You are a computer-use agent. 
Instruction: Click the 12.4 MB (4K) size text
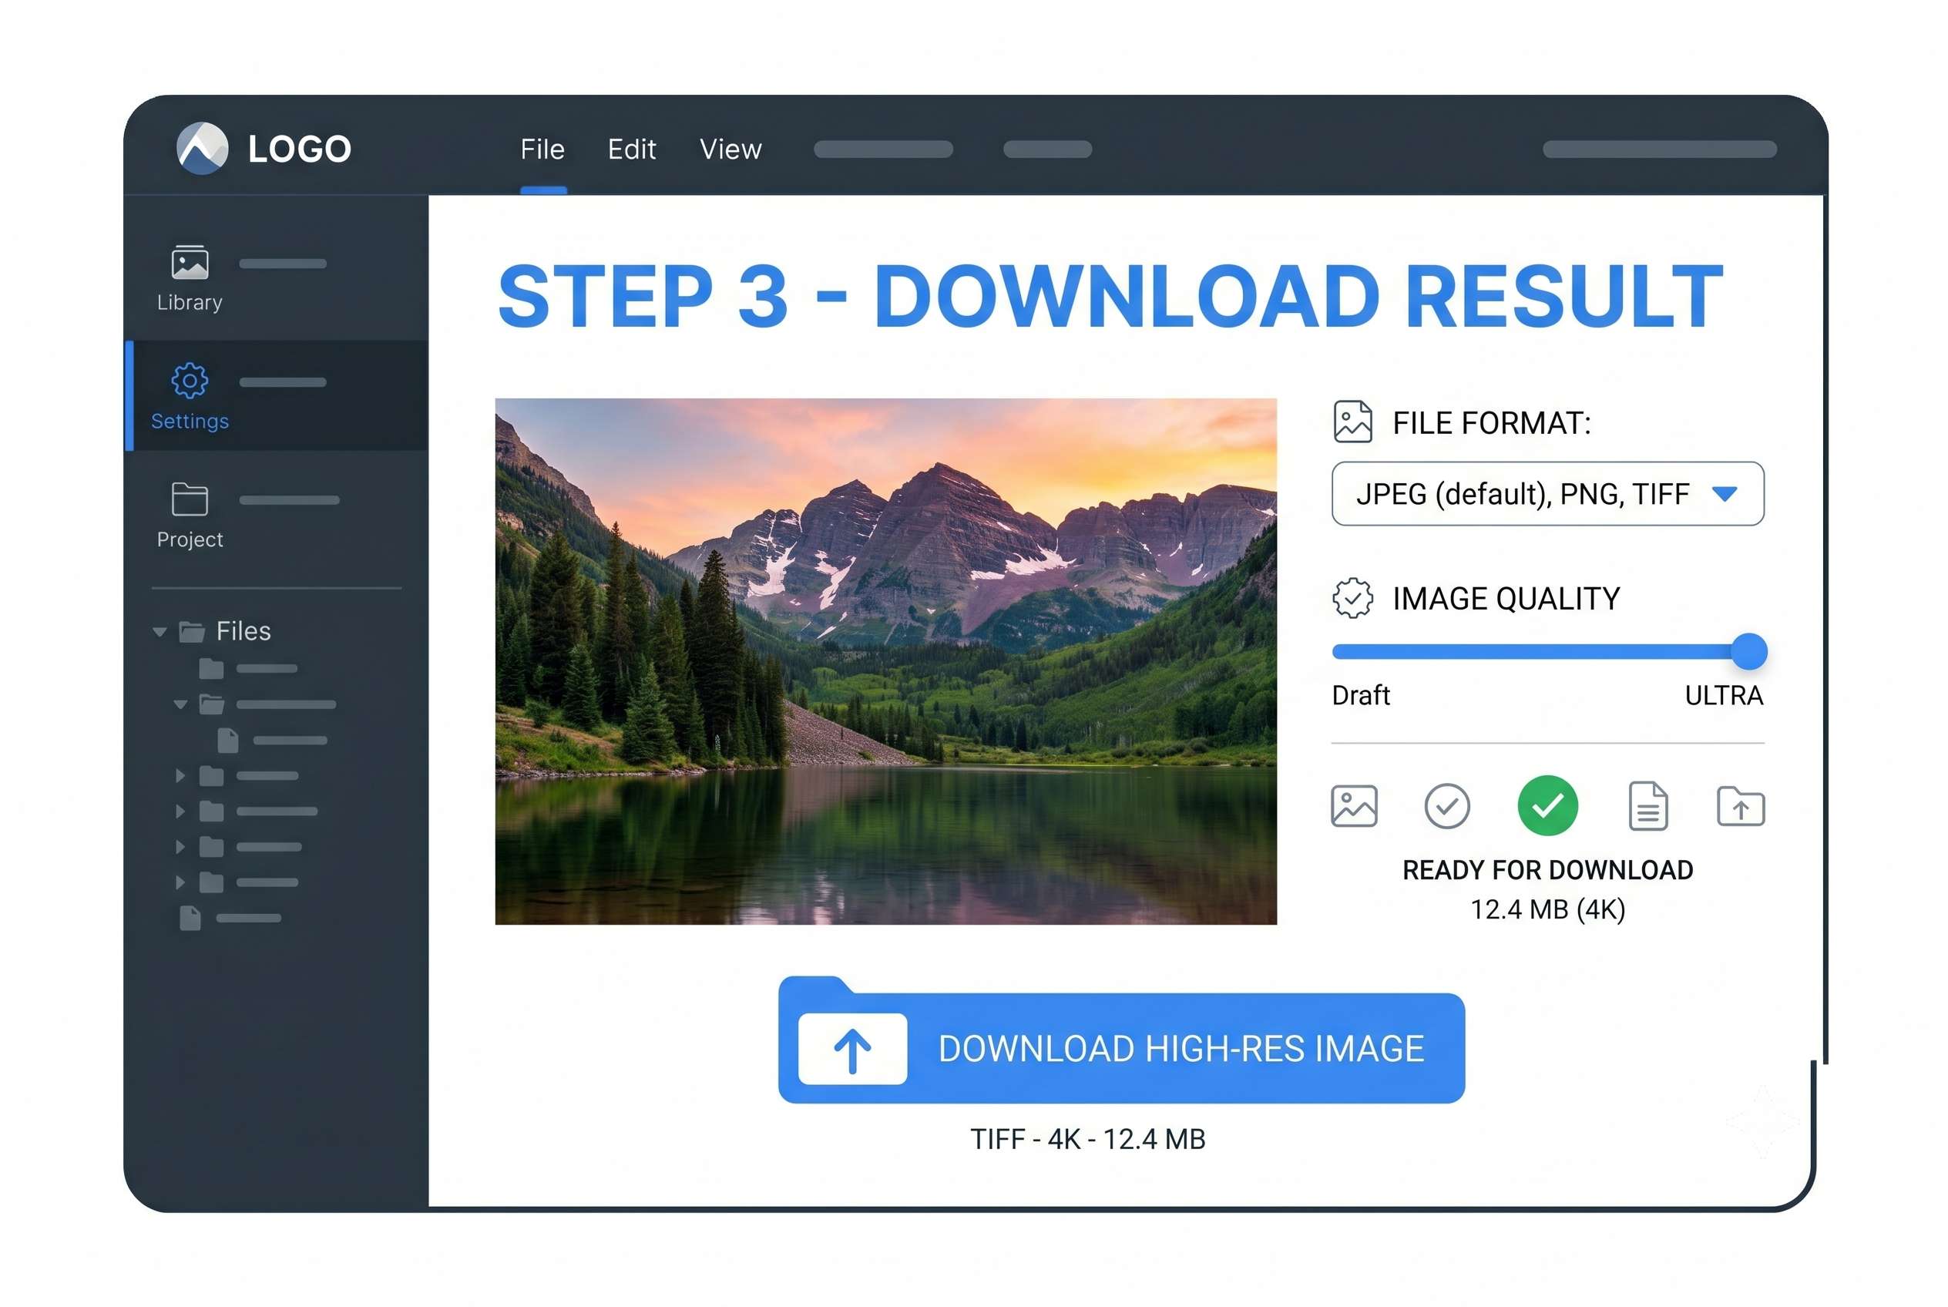[x=1547, y=909]
